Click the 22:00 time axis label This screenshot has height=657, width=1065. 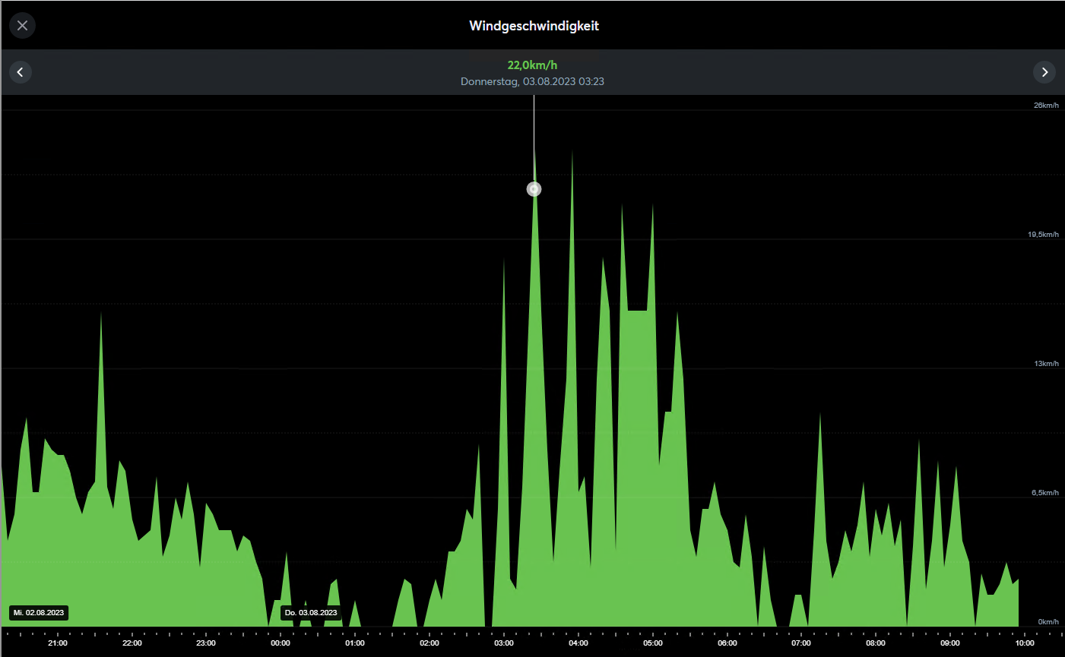(132, 643)
